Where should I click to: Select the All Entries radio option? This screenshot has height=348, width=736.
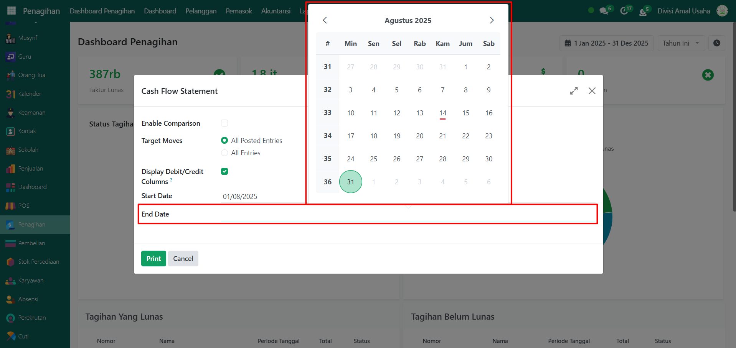tap(224, 153)
